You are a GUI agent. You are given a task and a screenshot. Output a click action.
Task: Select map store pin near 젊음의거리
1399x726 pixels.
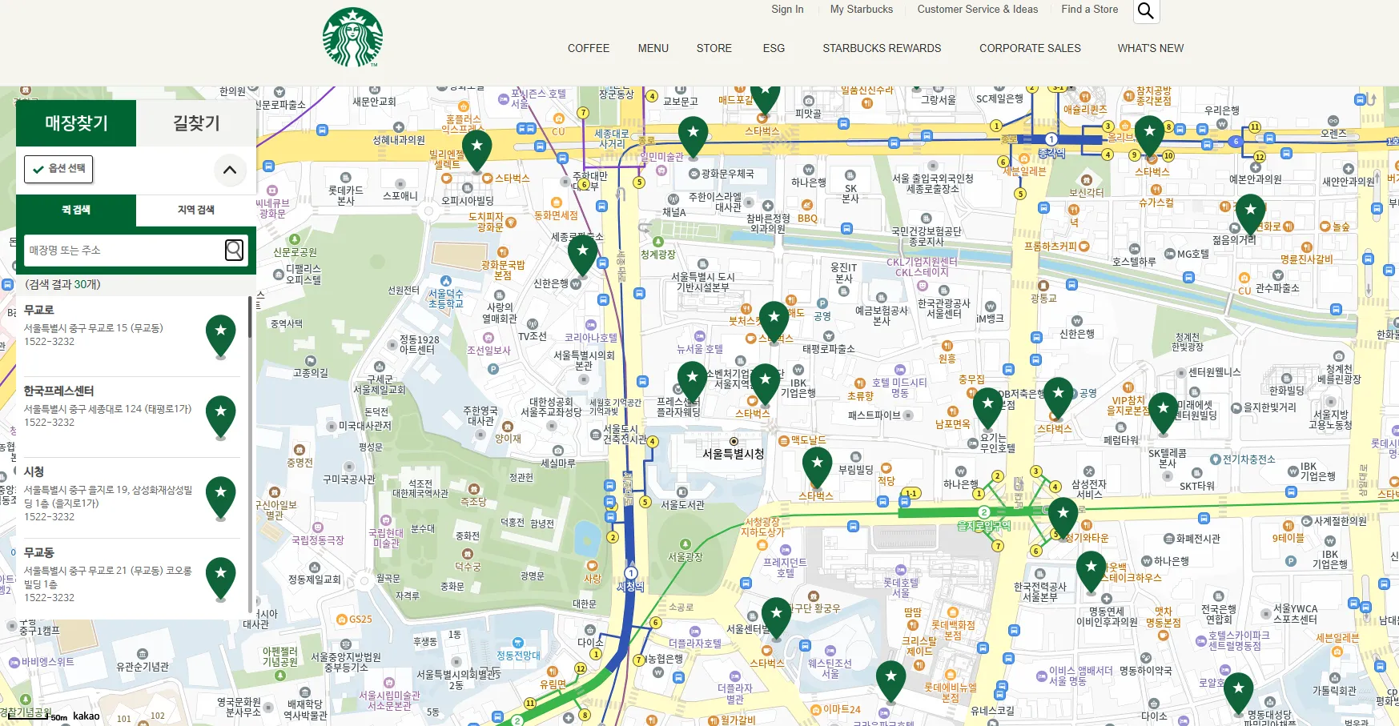(x=1251, y=215)
